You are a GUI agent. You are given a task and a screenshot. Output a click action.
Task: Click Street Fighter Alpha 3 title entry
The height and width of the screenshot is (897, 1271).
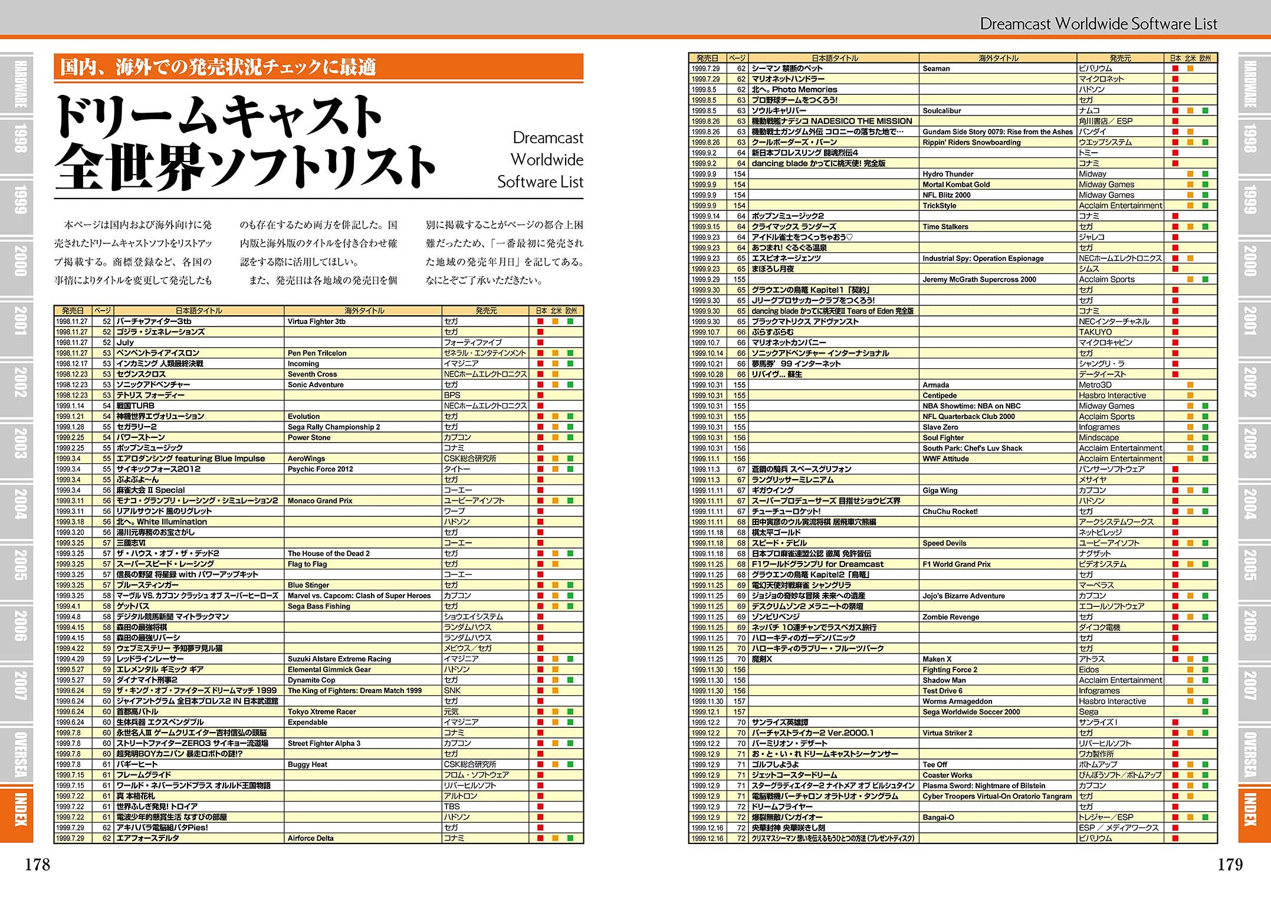(324, 743)
